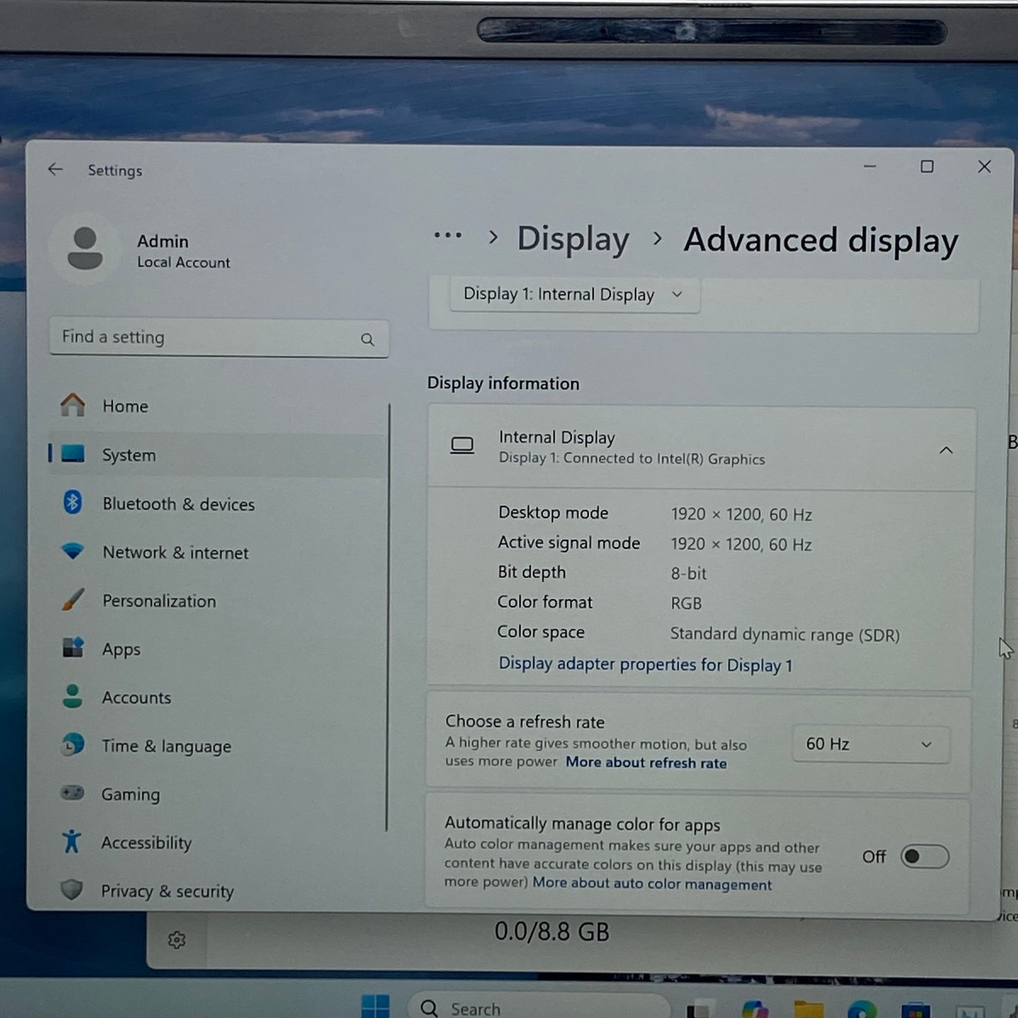This screenshot has width=1018, height=1018.
Task: Click the Network wifi icon in sidebar
Action: [x=73, y=551]
